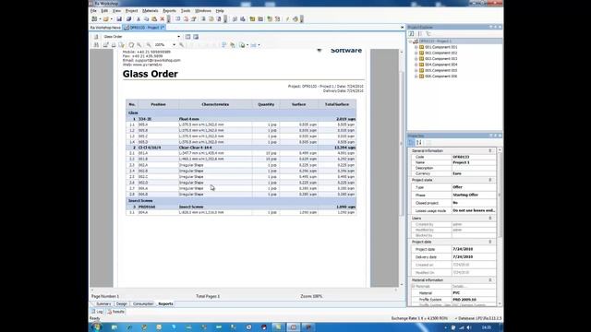Click the Save icon in main toolbar
This screenshot has width=591, height=332.
(119, 19)
